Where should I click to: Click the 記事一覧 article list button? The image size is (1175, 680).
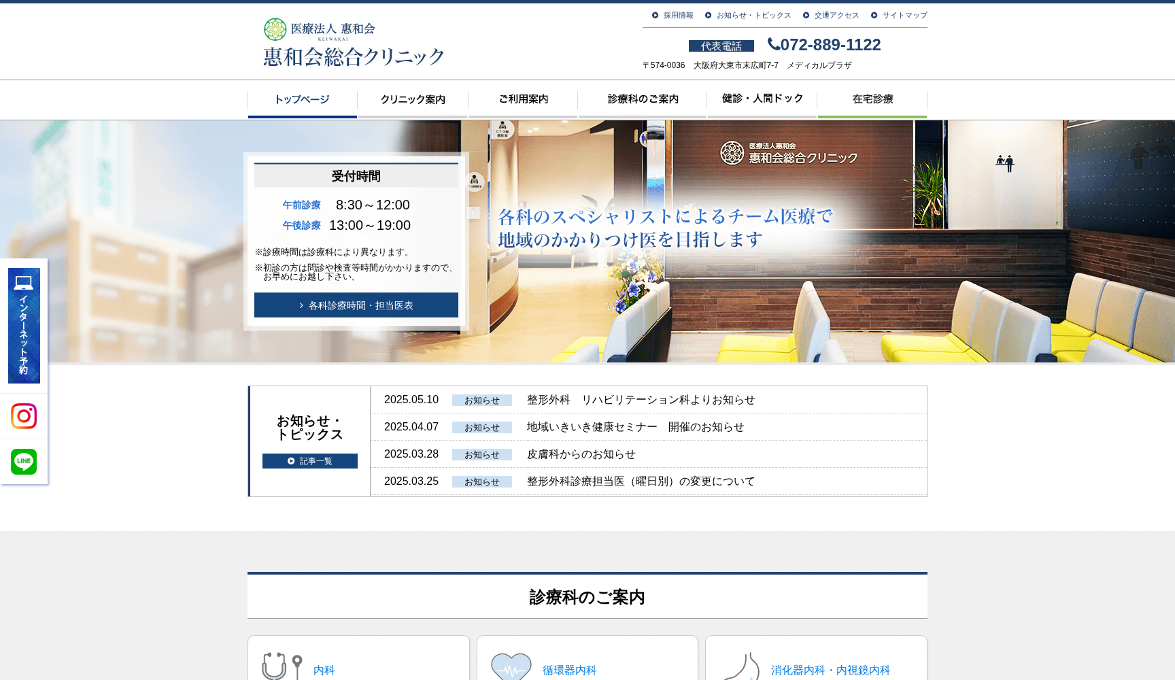click(309, 461)
